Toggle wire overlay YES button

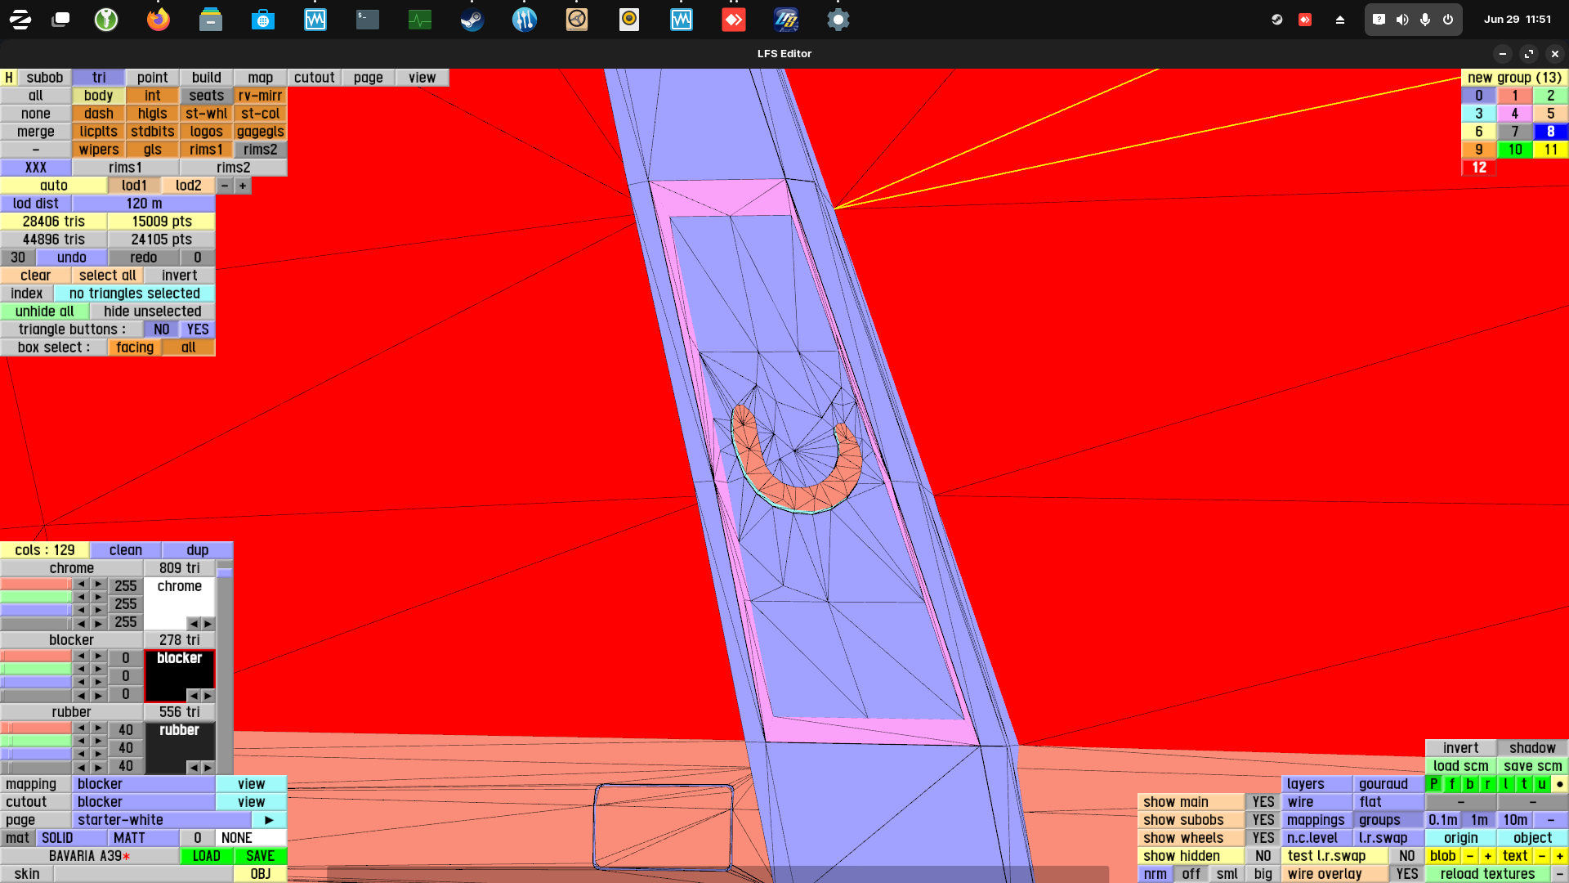click(1406, 874)
